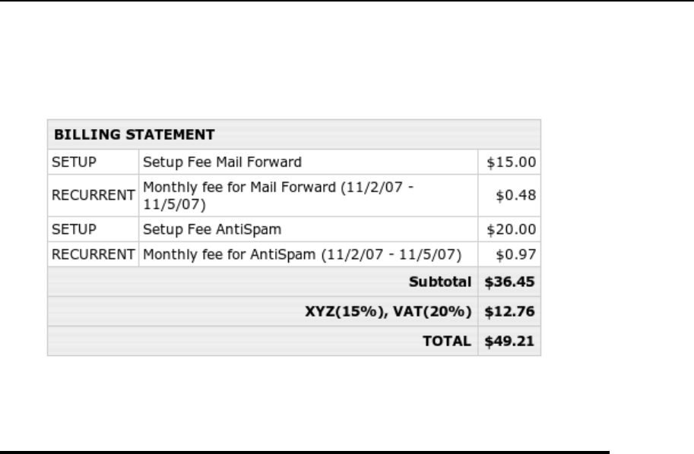
Task: Click the $49.21 total amount
Action: (x=510, y=342)
